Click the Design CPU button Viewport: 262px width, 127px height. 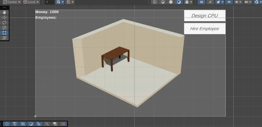coord(205,16)
